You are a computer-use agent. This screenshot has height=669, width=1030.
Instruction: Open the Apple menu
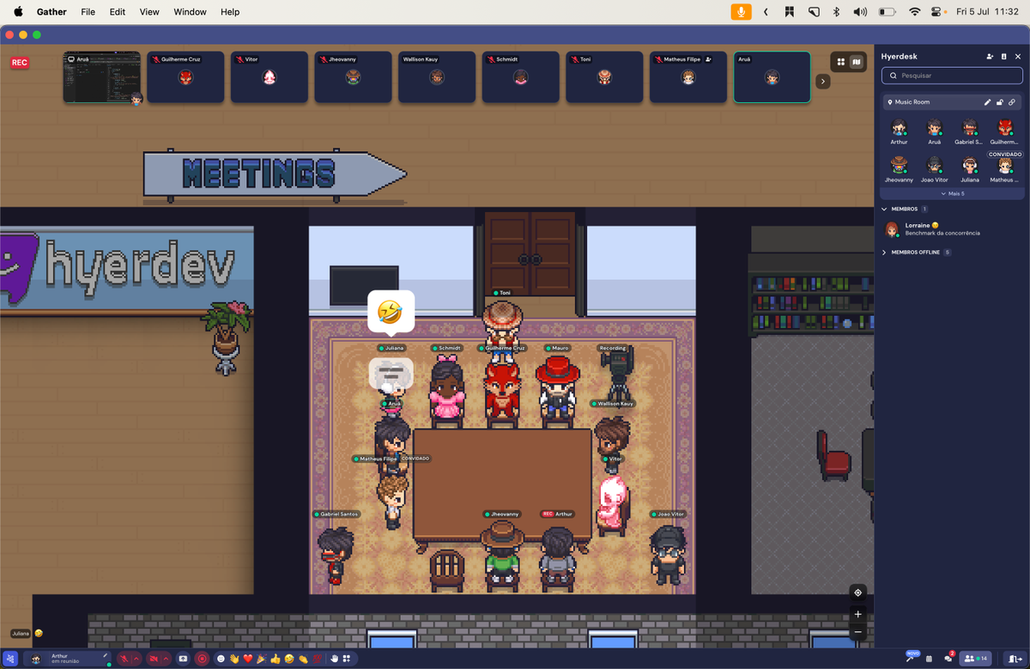pyautogui.click(x=17, y=12)
